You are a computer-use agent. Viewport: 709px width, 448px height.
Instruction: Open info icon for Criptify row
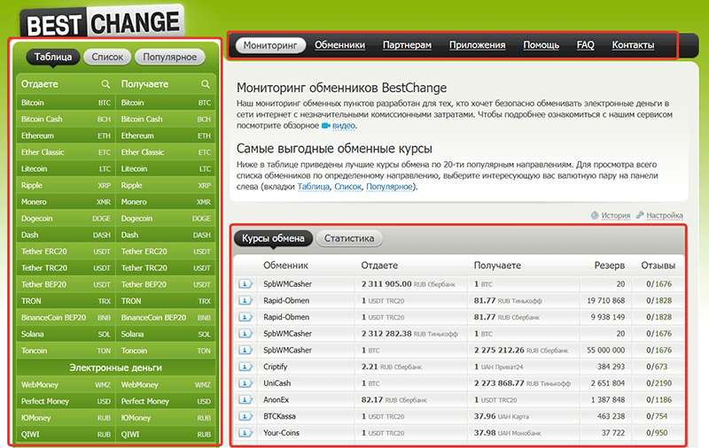[x=245, y=367]
